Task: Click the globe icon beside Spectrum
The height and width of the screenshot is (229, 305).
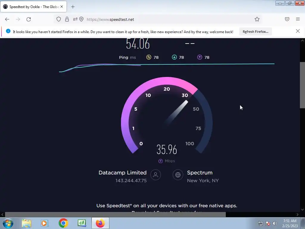Action: pos(178,175)
